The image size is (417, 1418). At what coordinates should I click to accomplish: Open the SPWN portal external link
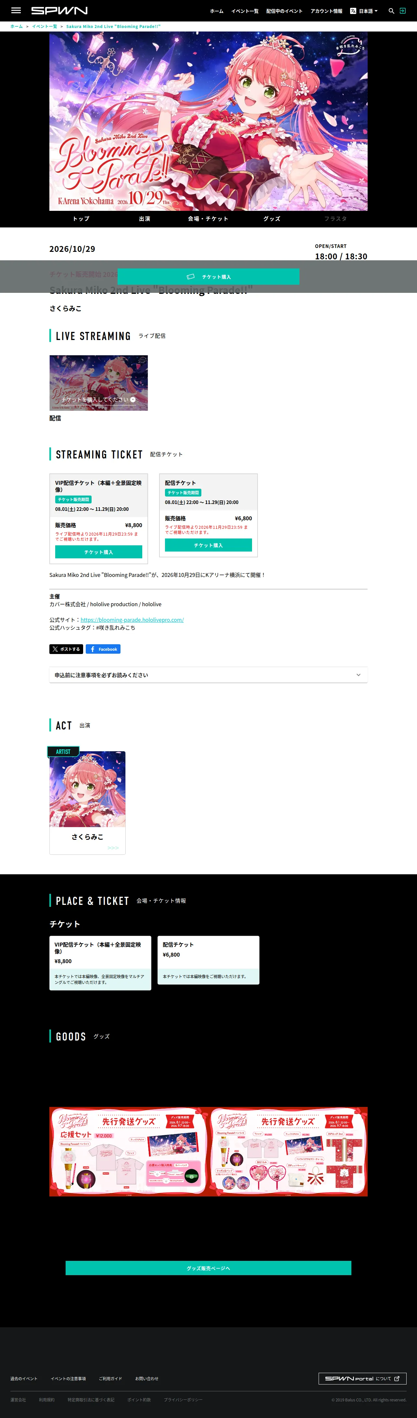pyautogui.click(x=362, y=1378)
